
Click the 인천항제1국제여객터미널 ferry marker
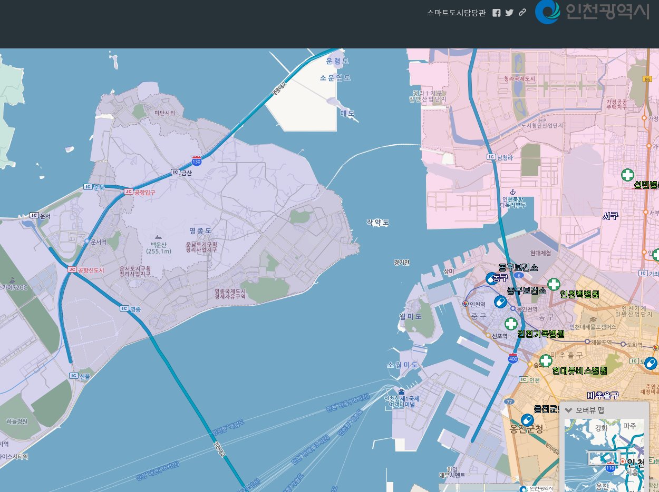[x=402, y=392]
